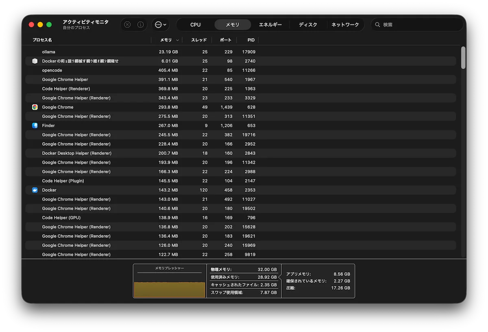Switch to the エネルギー tab

(x=270, y=25)
